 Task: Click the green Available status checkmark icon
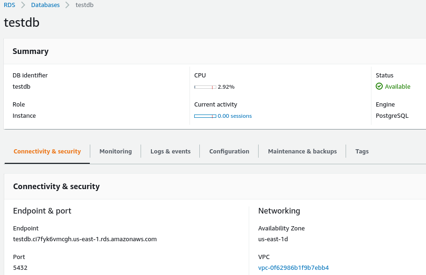pyautogui.click(x=379, y=86)
